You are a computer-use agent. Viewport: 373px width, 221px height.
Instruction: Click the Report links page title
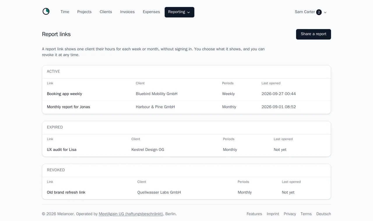tap(56, 34)
